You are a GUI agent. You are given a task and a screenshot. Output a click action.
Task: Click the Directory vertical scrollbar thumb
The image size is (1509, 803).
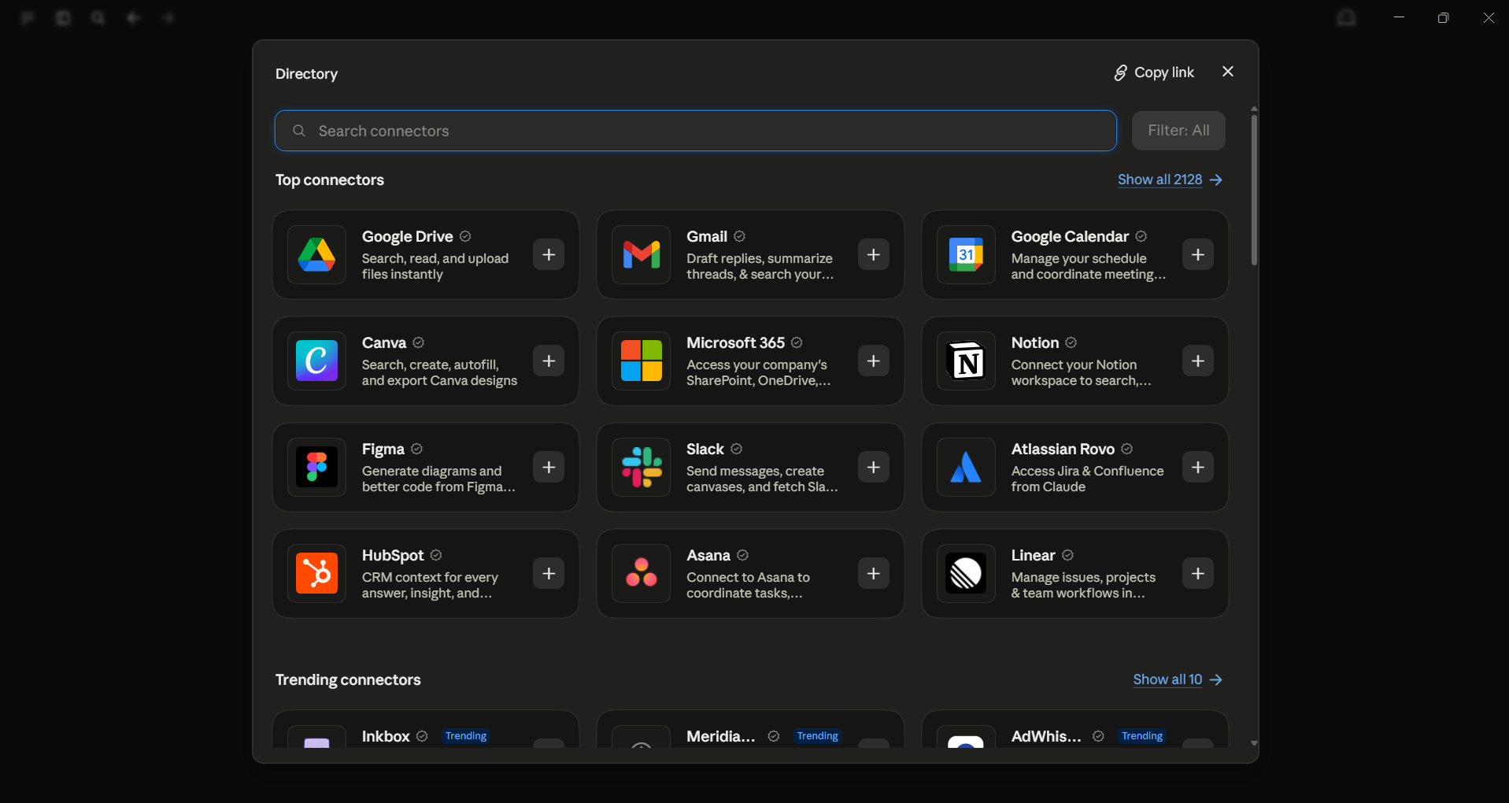pos(1254,190)
